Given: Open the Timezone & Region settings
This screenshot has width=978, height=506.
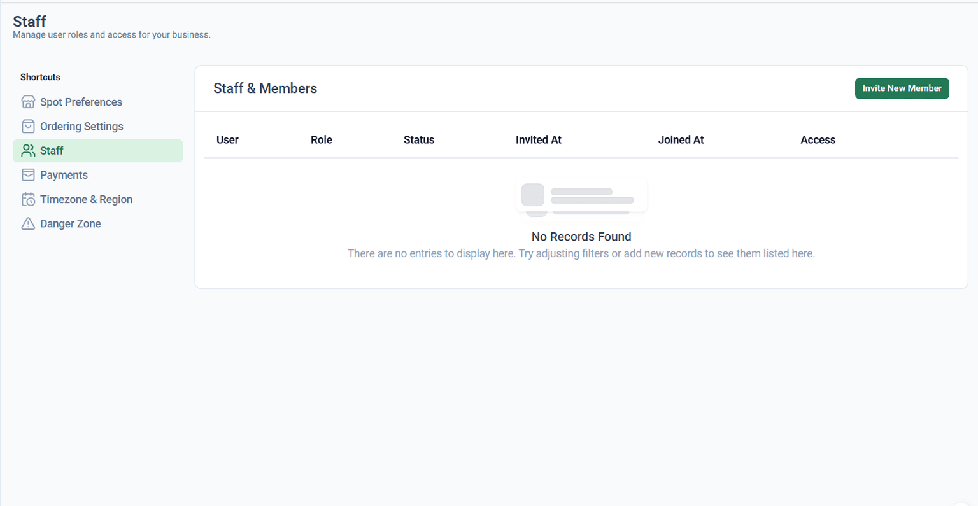Looking at the screenshot, I should click(x=86, y=199).
